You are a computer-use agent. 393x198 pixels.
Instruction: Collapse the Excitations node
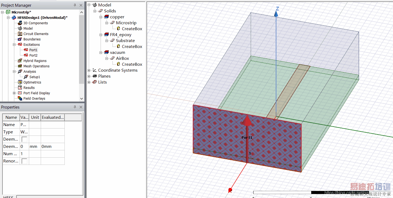coord(14,44)
